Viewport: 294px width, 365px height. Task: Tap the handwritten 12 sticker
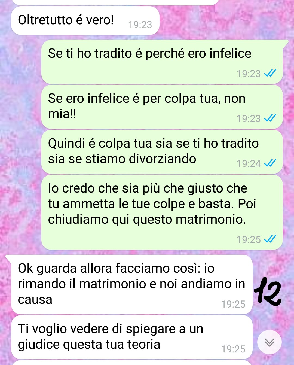point(268,291)
